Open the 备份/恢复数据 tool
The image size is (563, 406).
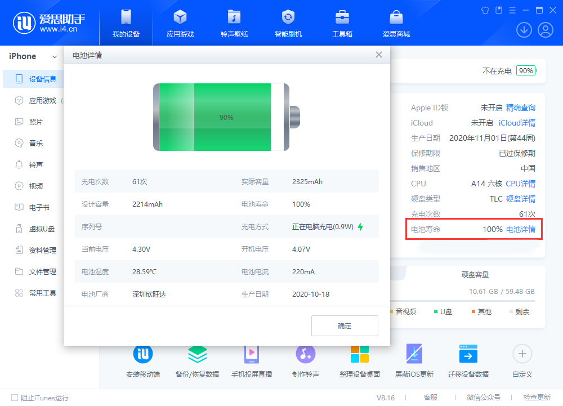(198, 360)
